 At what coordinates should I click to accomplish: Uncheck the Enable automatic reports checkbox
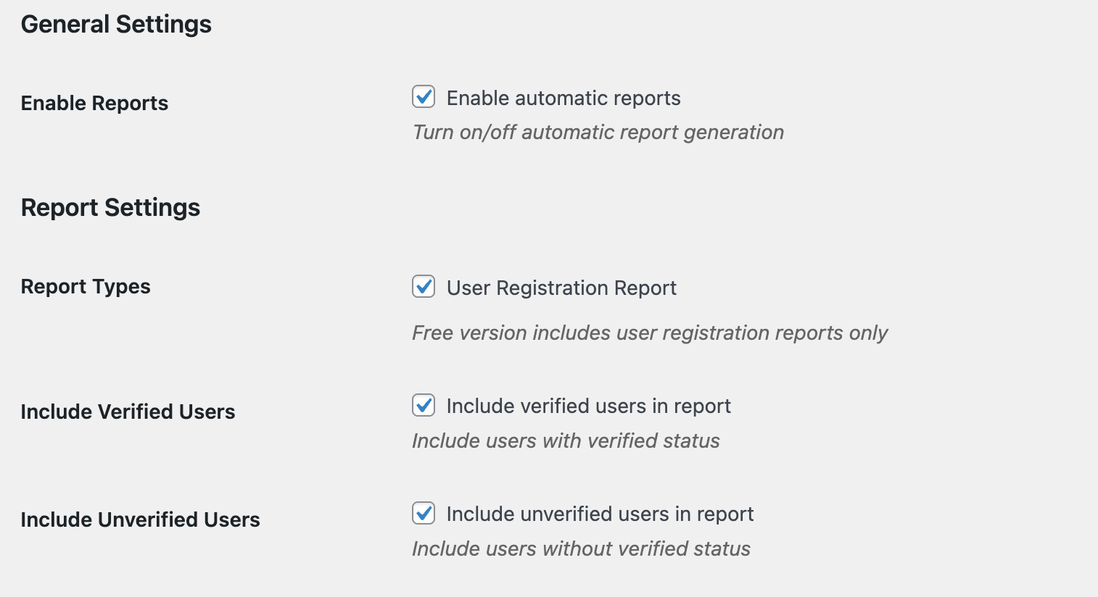point(424,97)
